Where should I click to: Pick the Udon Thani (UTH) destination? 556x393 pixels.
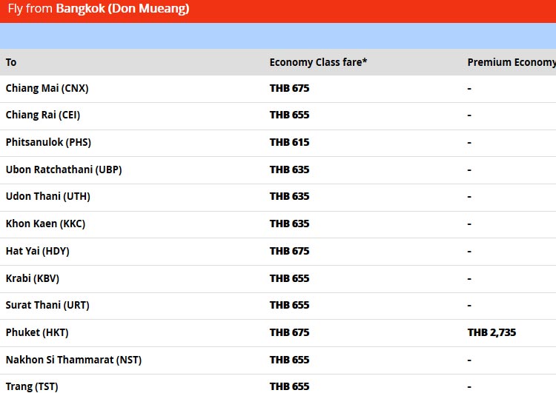47,196
